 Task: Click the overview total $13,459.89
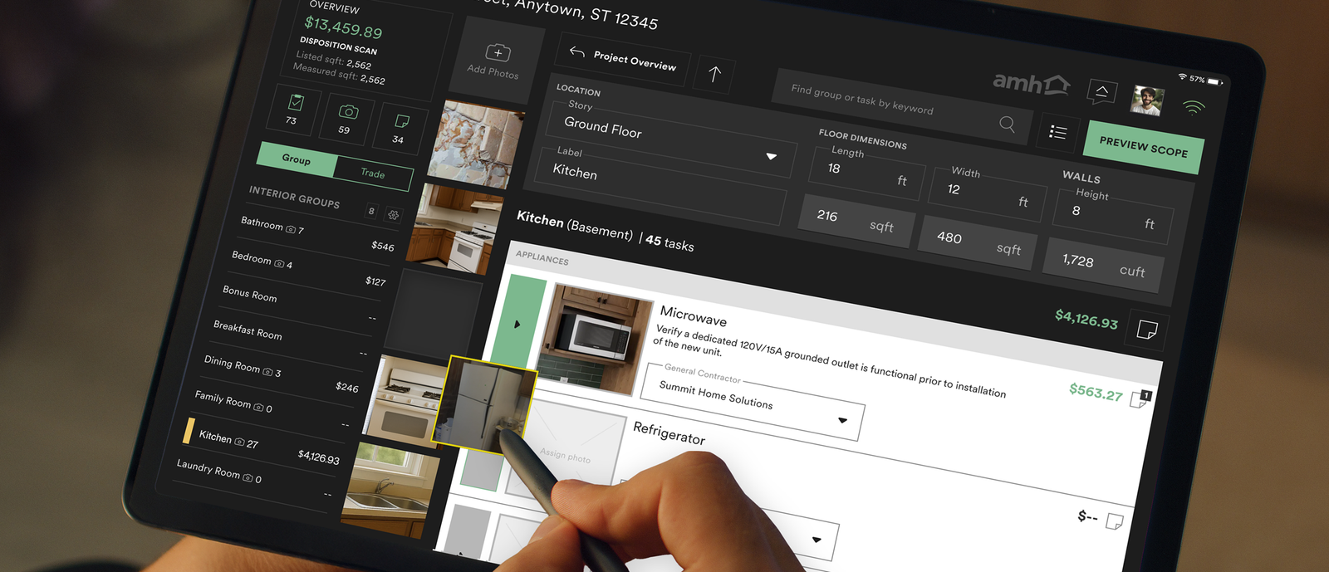click(x=343, y=27)
